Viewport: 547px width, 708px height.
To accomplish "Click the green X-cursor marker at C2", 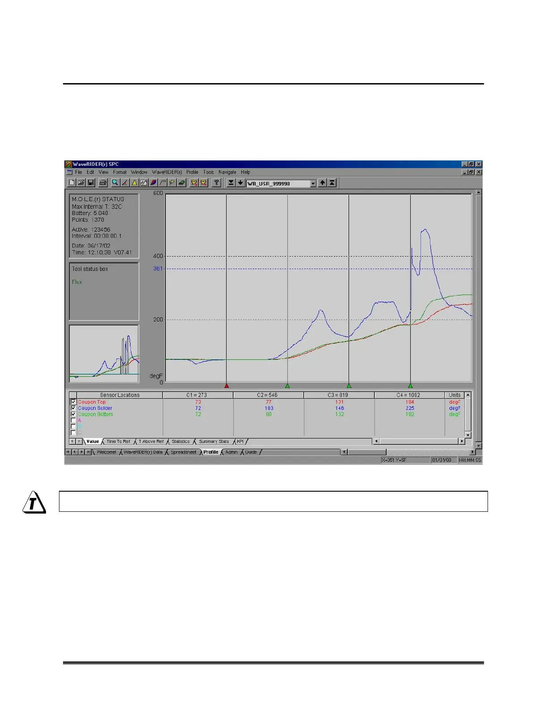I will [287, 385].
